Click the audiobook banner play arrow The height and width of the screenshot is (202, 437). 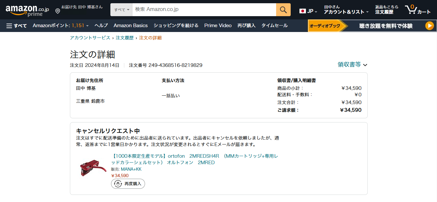tap(429, 26)
